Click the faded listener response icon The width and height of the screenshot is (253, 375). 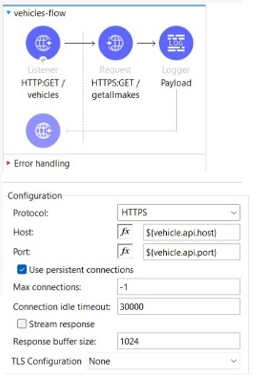(43, 130)
